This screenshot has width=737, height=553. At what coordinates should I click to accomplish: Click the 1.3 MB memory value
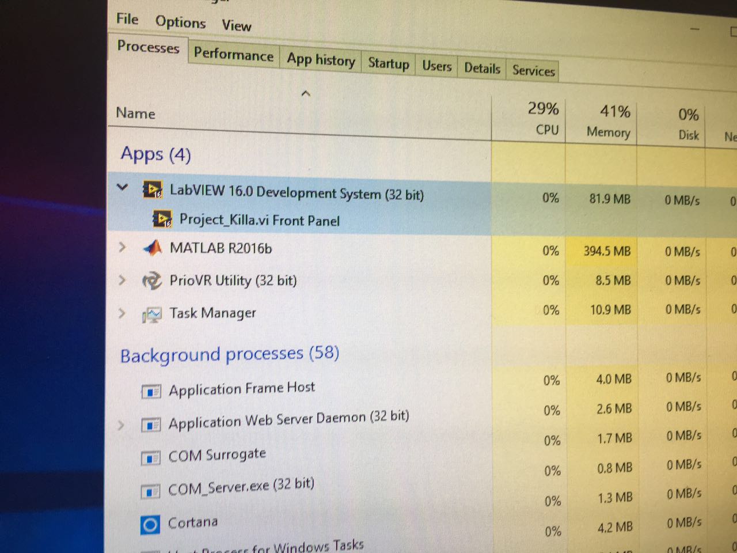point(615,497)
